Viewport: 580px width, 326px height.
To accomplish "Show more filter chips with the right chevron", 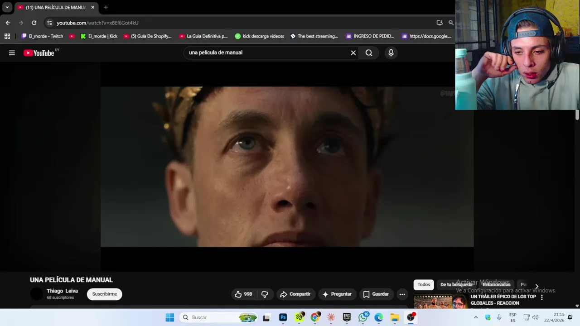I will (536, 287).
